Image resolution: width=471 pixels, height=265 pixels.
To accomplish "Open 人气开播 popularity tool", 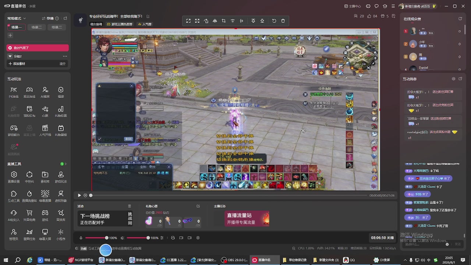I will pyautogui.click(x=45, y=130).
